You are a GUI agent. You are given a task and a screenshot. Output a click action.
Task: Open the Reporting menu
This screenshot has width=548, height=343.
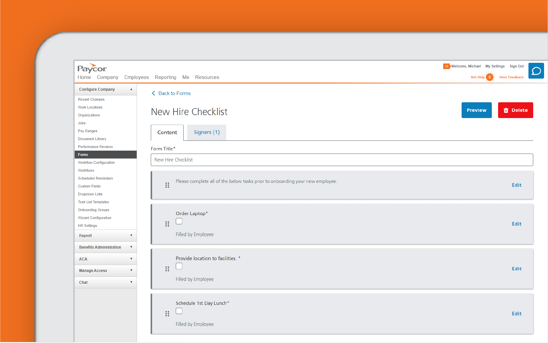click(166, 77)
